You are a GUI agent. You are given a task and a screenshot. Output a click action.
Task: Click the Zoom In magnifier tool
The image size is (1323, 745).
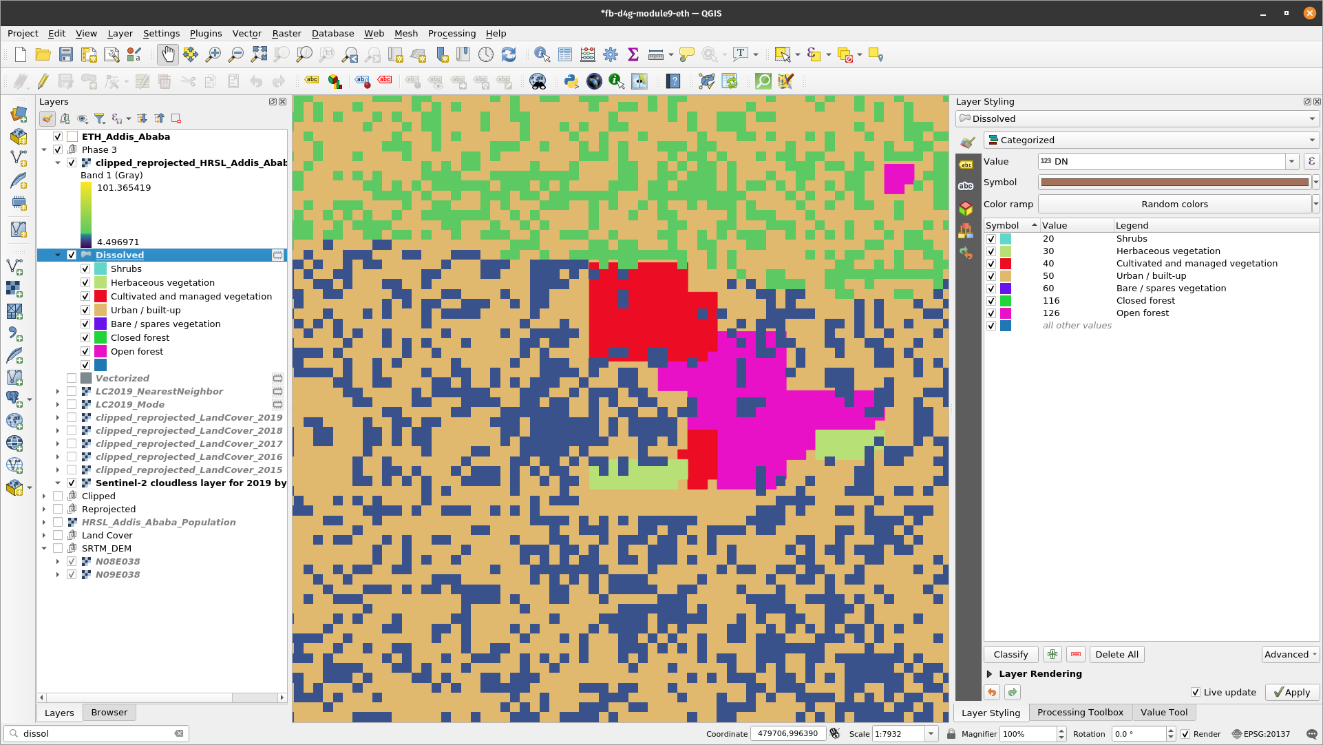[213, 54]
